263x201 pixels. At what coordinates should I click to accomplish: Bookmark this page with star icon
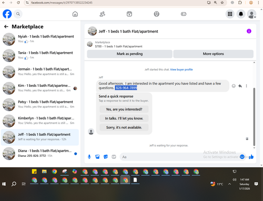pyautogui.click(x=222, y=3)
